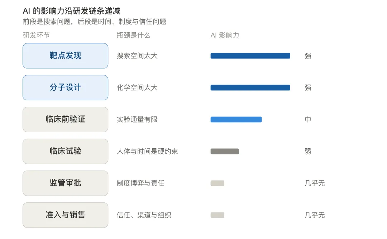Click the light blue bar for 临床前验证
Image resolution: width=387 pixels, height=239 pixels.
click(236, 120)
